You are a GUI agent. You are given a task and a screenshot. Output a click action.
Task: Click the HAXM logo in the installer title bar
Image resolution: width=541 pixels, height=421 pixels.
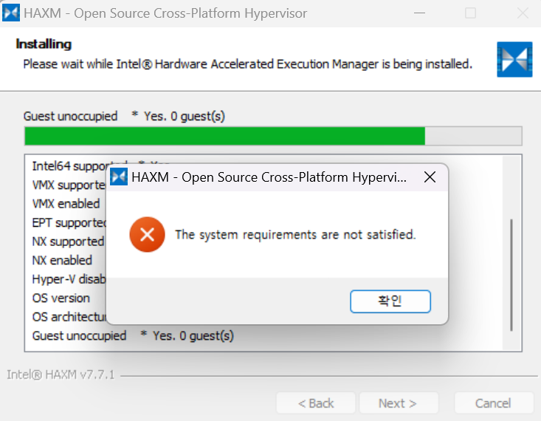coord(10,13)
